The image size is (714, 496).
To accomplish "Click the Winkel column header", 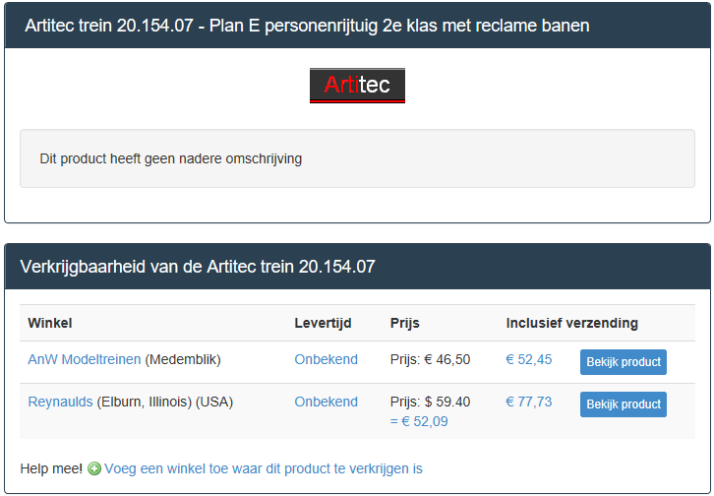I will point(50,323).
